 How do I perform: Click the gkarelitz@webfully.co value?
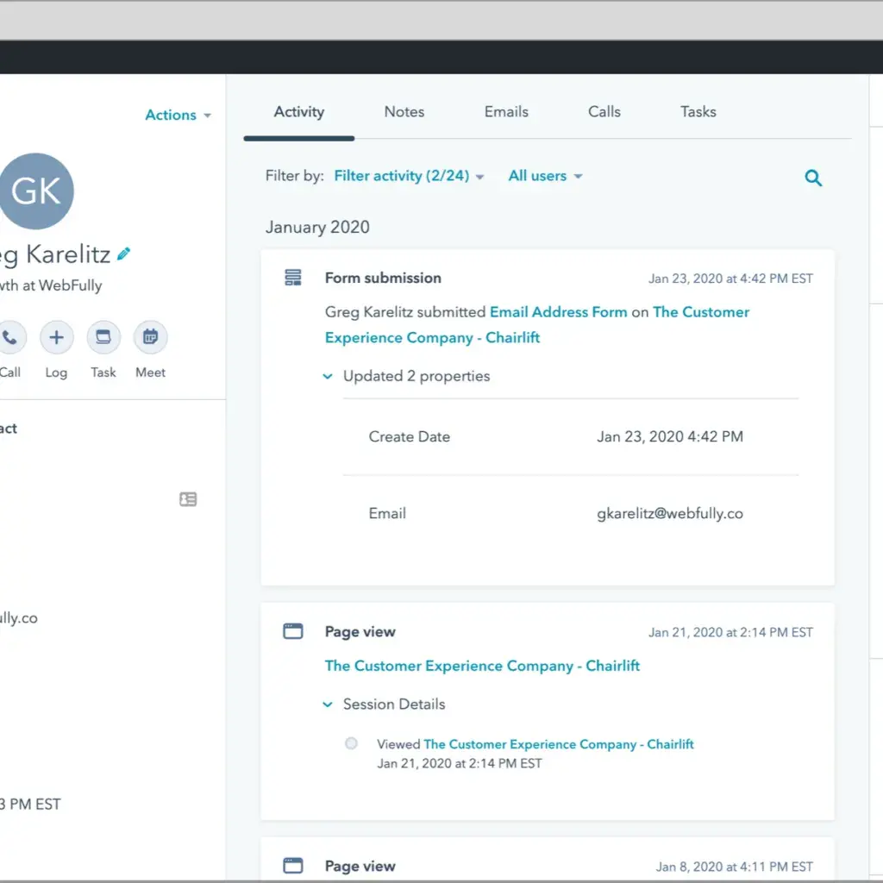point(670,514)
